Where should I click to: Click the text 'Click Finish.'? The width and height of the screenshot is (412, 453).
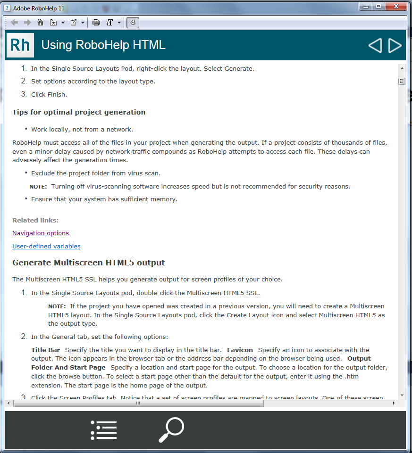click(x=49, y=94)
